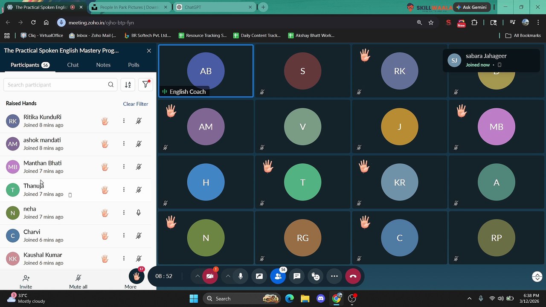Open the Notes tab
The width and height of the screenshot is (546, 307).
click(103, 65)
